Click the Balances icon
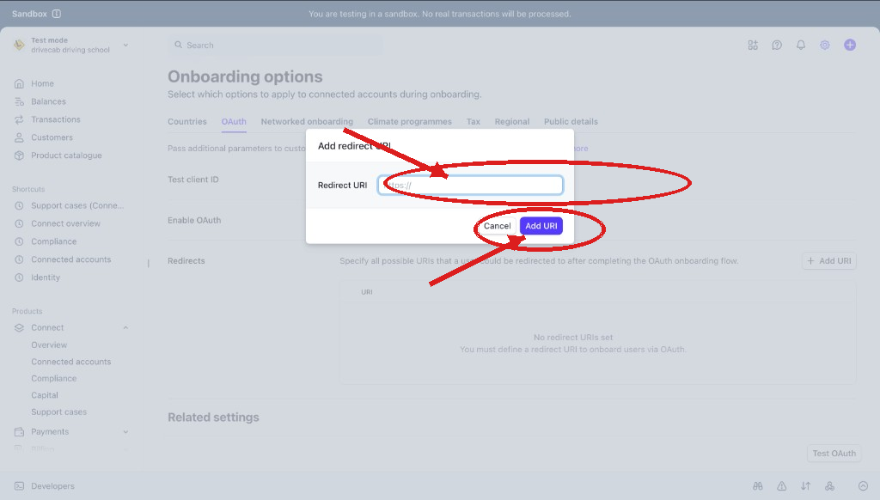 tap(19, 101)
